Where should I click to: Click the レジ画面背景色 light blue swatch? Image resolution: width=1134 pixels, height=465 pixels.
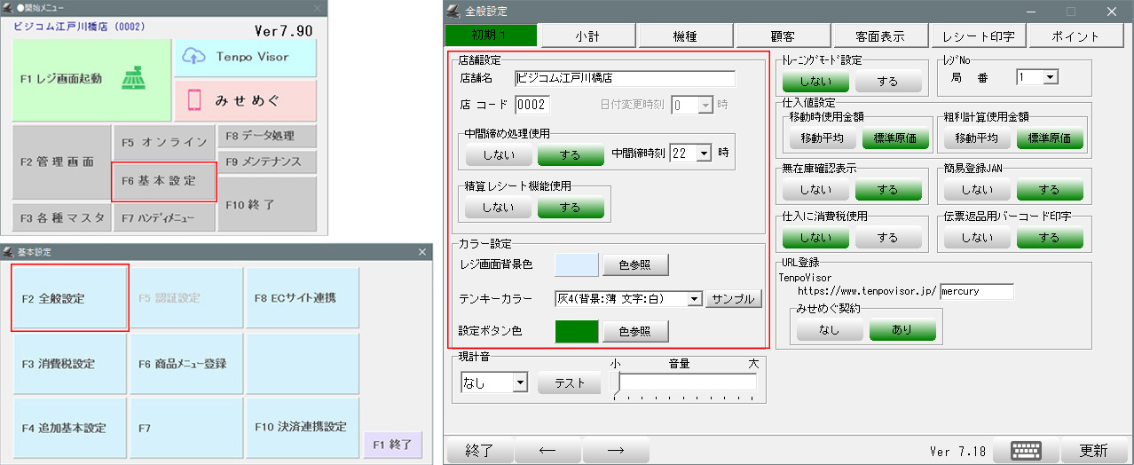(576, 264)
